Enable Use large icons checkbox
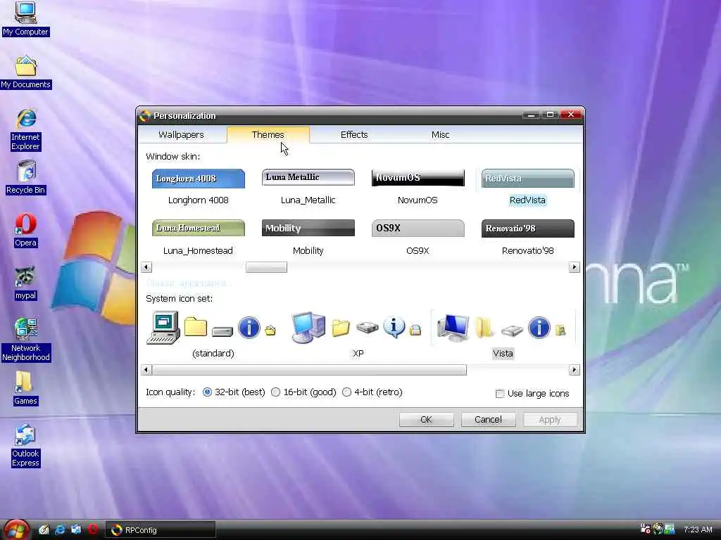 532,394
